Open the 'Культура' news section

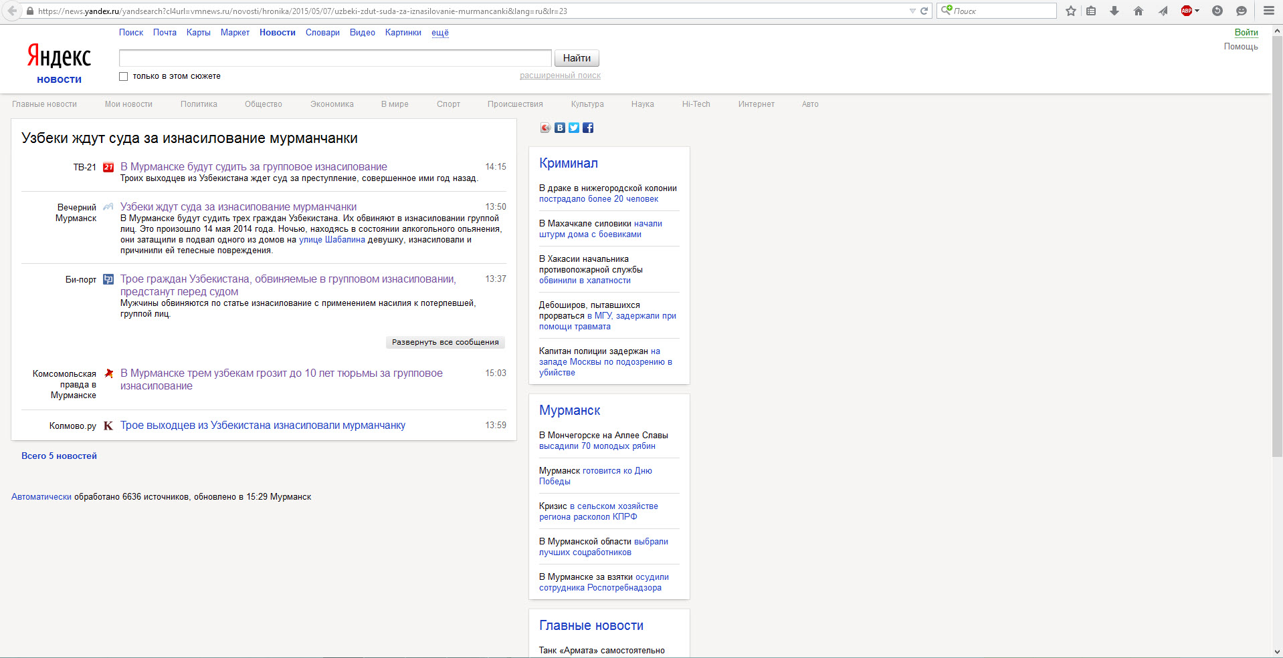tap(587, 104)
